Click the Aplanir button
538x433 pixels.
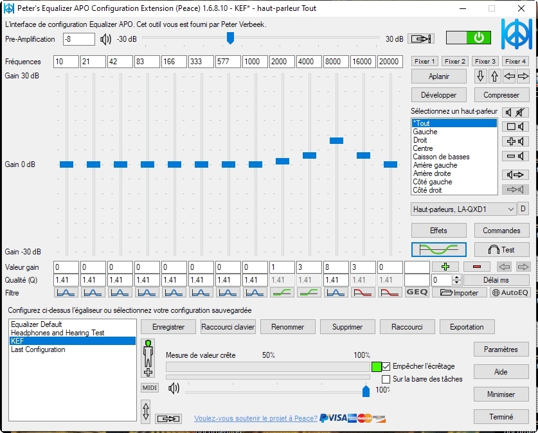(x=439, y=76)
